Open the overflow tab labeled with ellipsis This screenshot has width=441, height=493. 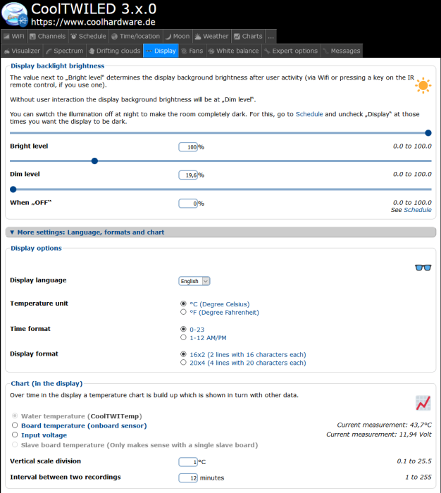point(271,36)
